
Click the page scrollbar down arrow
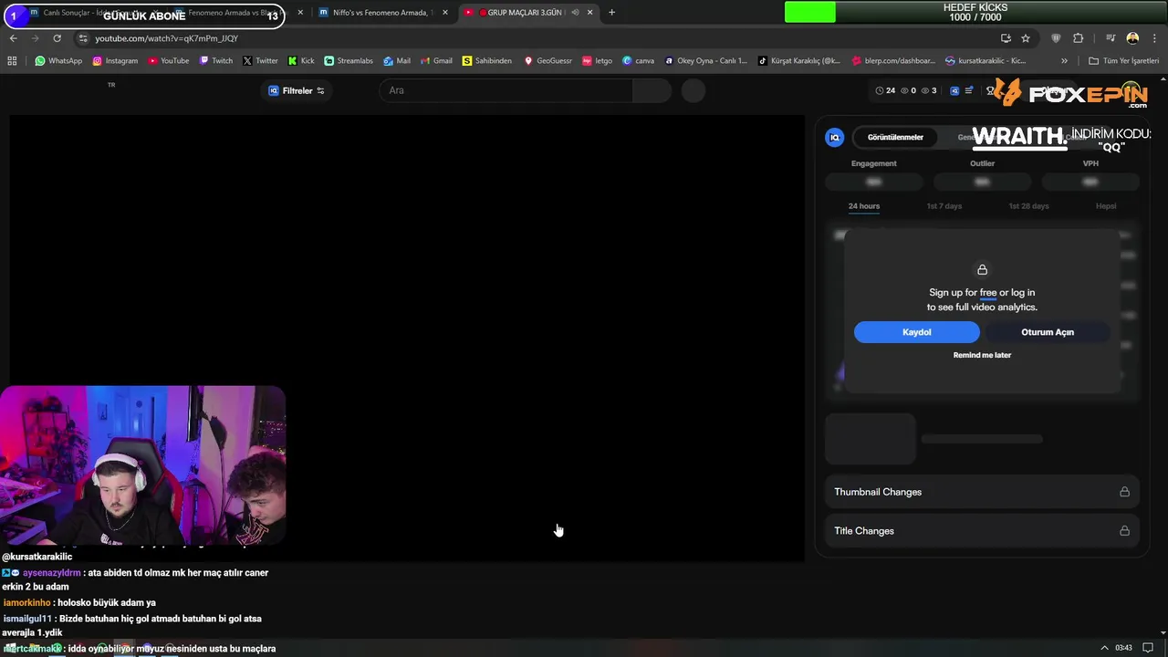click(x=1163, y=631)
